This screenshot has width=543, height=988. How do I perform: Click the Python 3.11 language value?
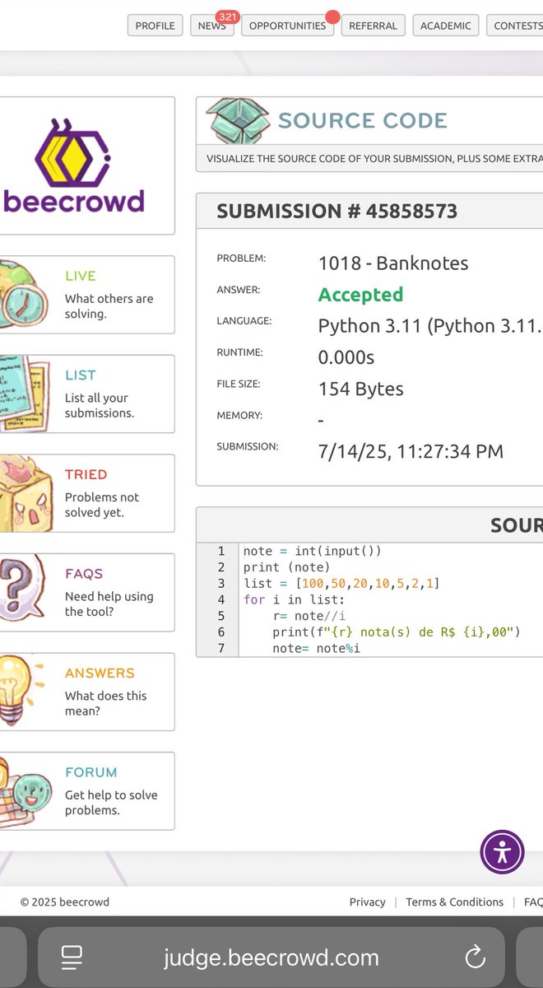click(430, 326)
